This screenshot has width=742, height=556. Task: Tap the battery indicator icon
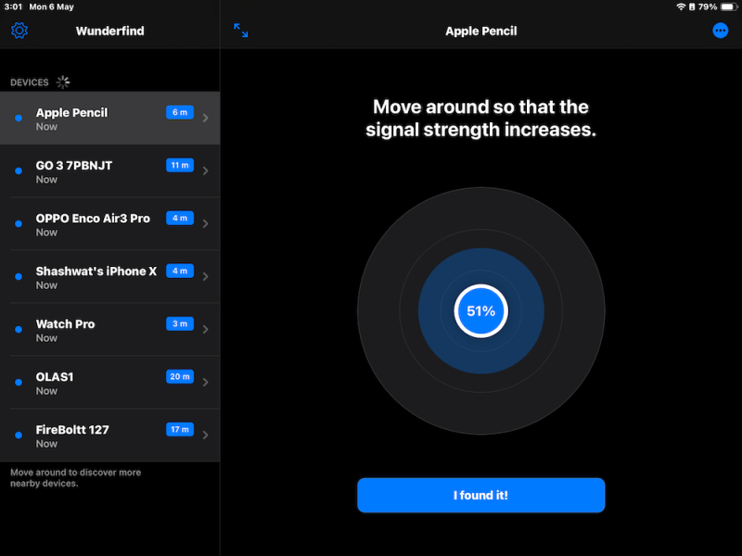click(x=729, y=6)
